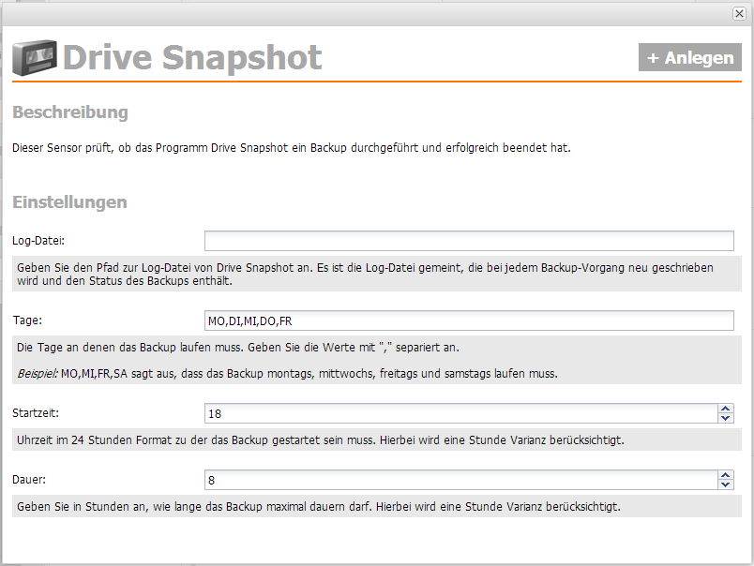
Task: Click the Drive Snapshot title text
Action: click(x=192, y=58)
